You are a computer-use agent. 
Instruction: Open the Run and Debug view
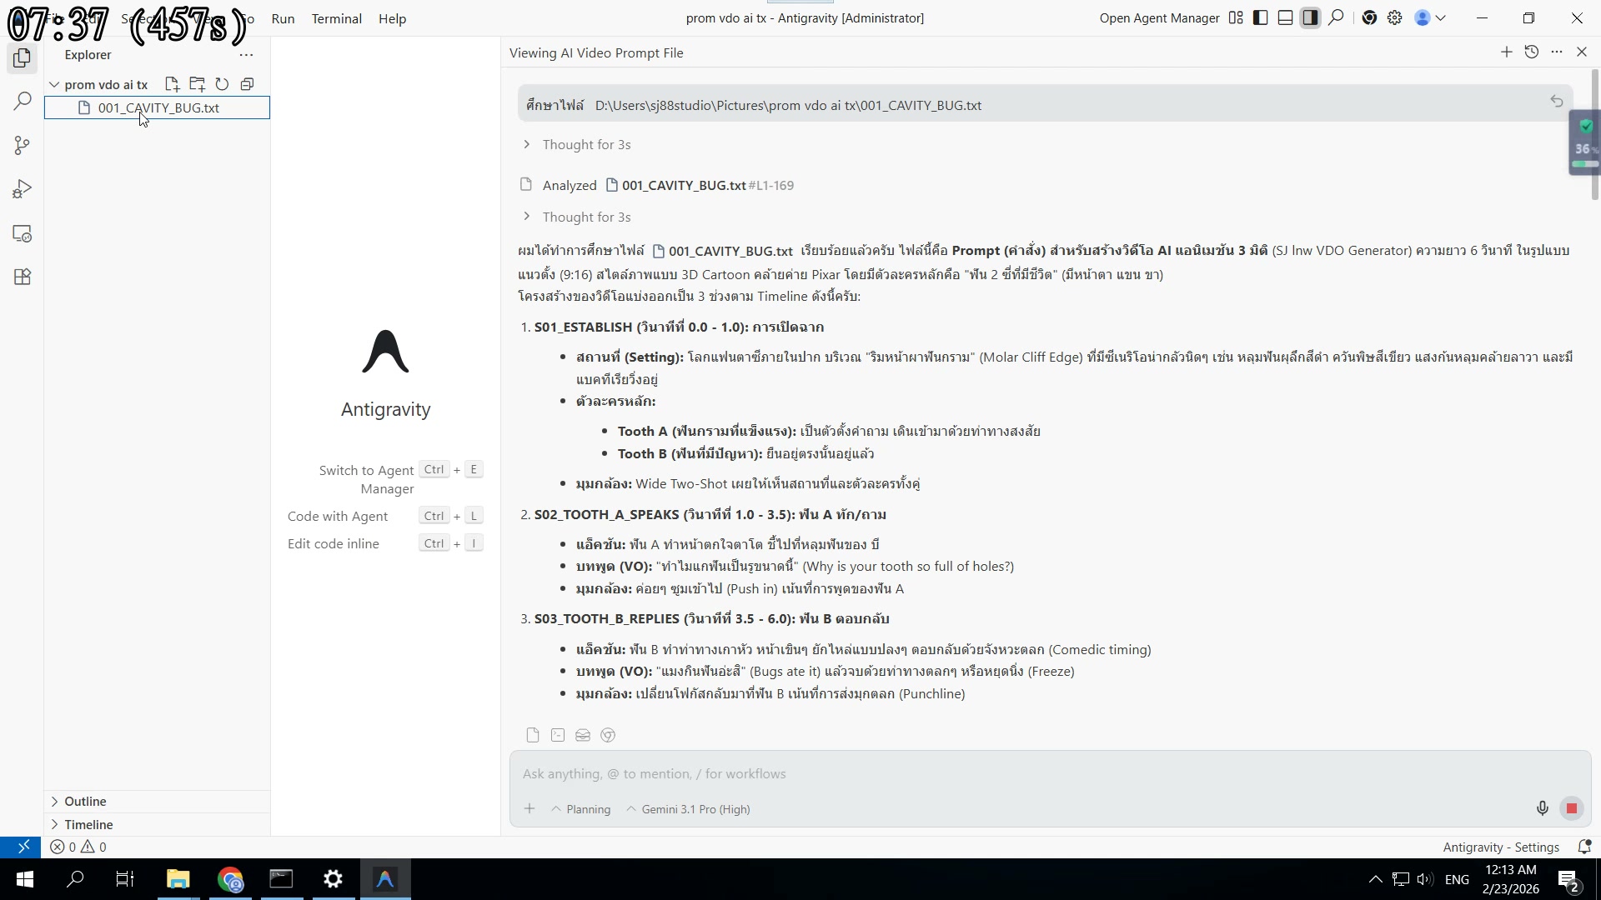click(x=23, y=190)
